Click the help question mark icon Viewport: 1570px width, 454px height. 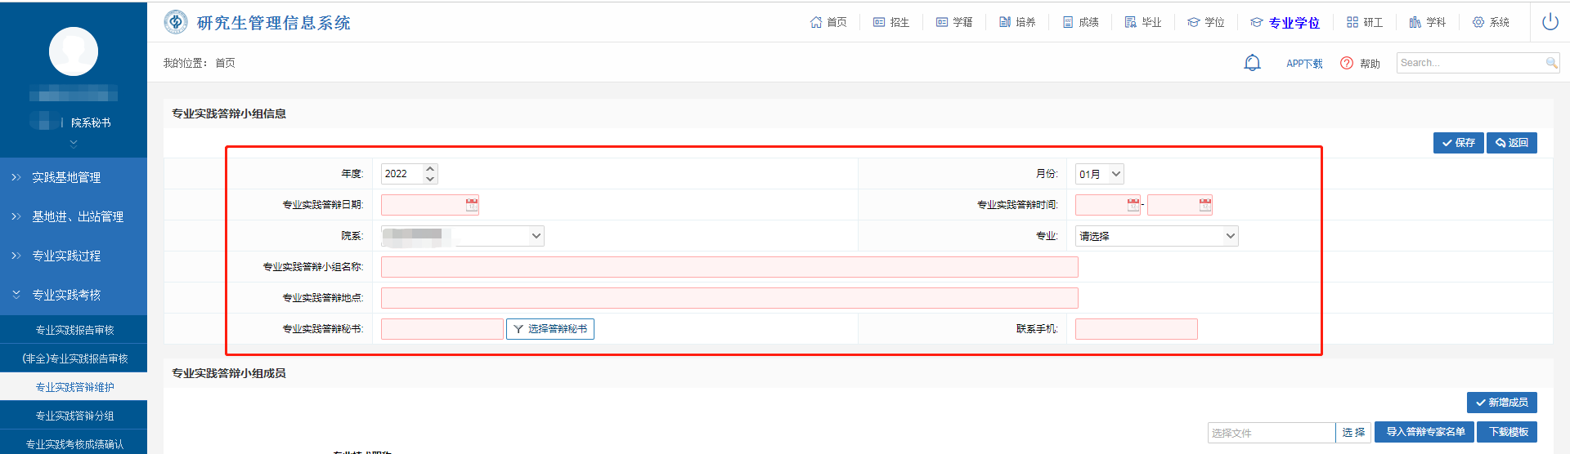pyautogui.click(x=1347, y=63)
